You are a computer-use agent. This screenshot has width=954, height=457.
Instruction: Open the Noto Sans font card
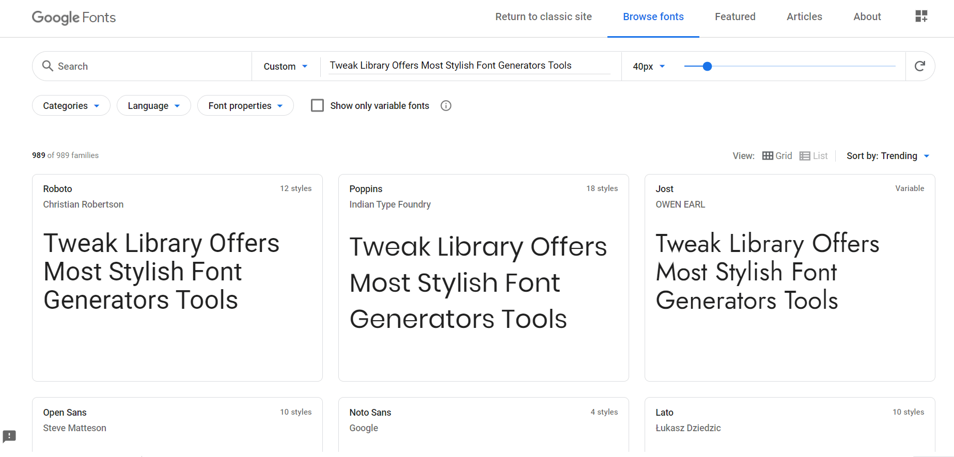[483, 424]
